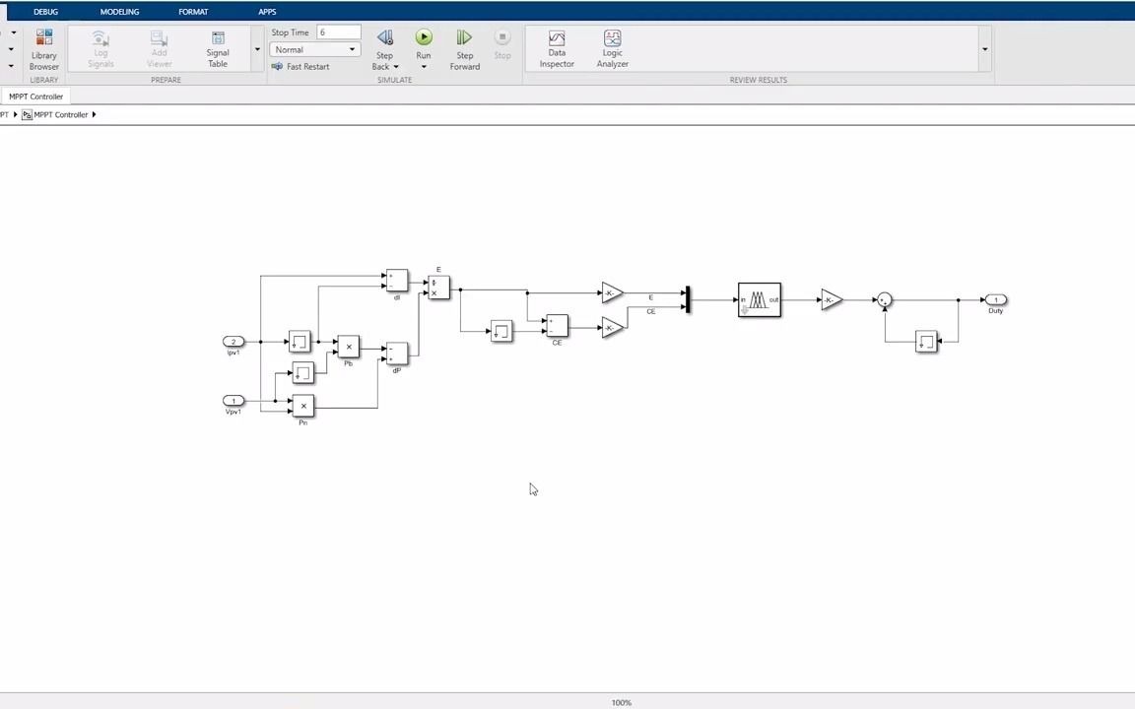This screenshot has height=709, width=1135.
Task: Click the MPPT Controller breadcrumb link
Action: point(60,114)
